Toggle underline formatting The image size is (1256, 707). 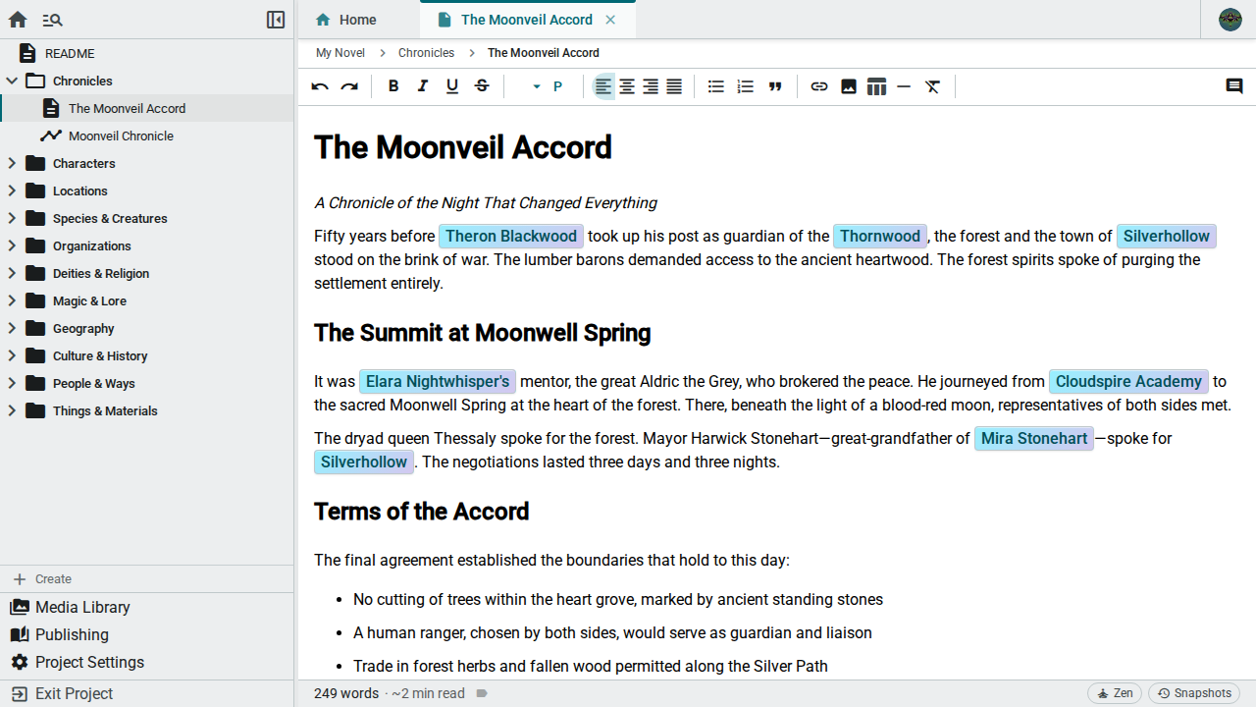point(452,86)
